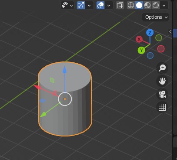Image resolution: width=177 pixels, height=160 pixels.
Task: Toggle the camera view button
Action: pos(162,94)
